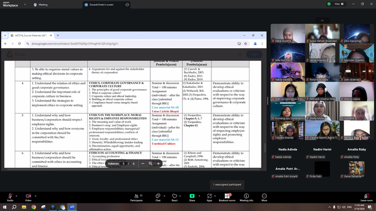Open Breakout rooms
The image size is (376, 211).
pos(227,198)
